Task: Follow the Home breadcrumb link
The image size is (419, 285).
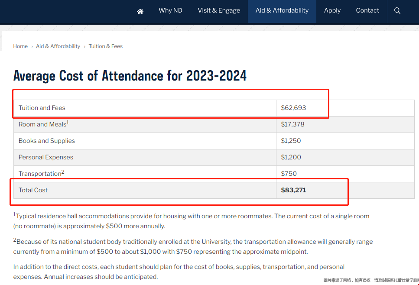Action: (x=20, y=46)
